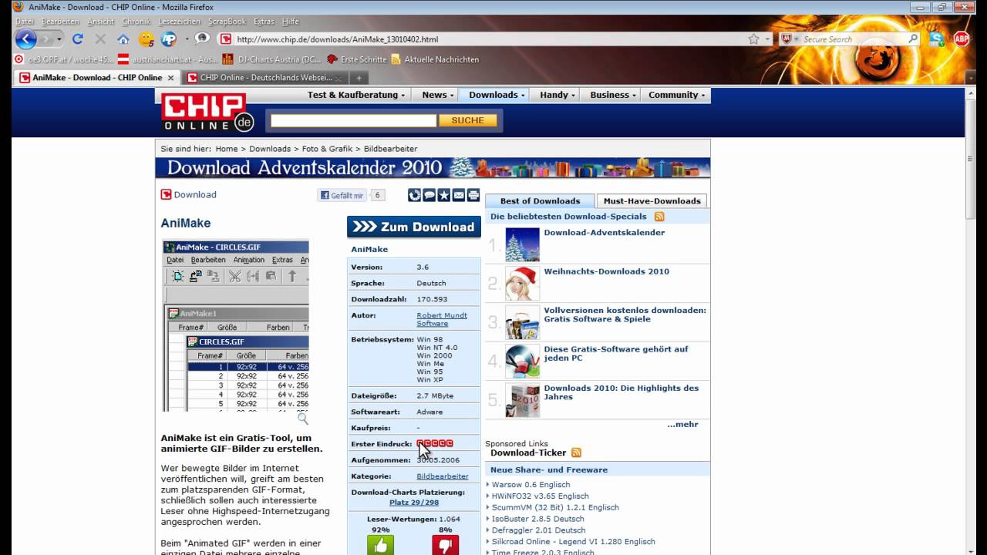Open the search engine selector dropdown

pyautogui.click(x=797, y=39)
